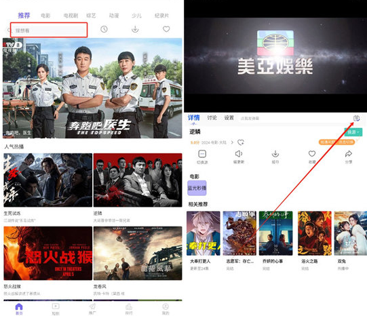The width and height of the screenshot is (367, 318).
Task: Switch to 少儿 tab
Action: [x=136, y=16]
